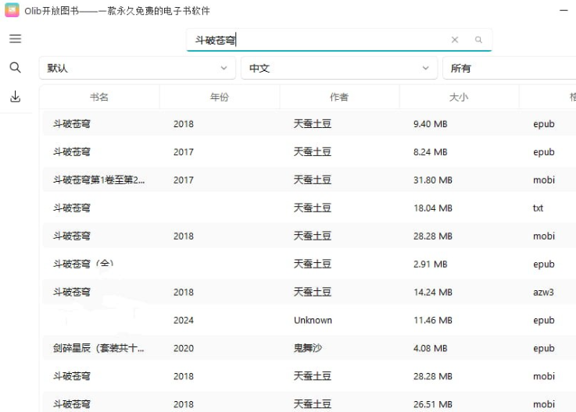Image resolution: width=576 pixels, height=412 pixels.
Task: Click the magnifier icon in search box
Action: [478, 40]
